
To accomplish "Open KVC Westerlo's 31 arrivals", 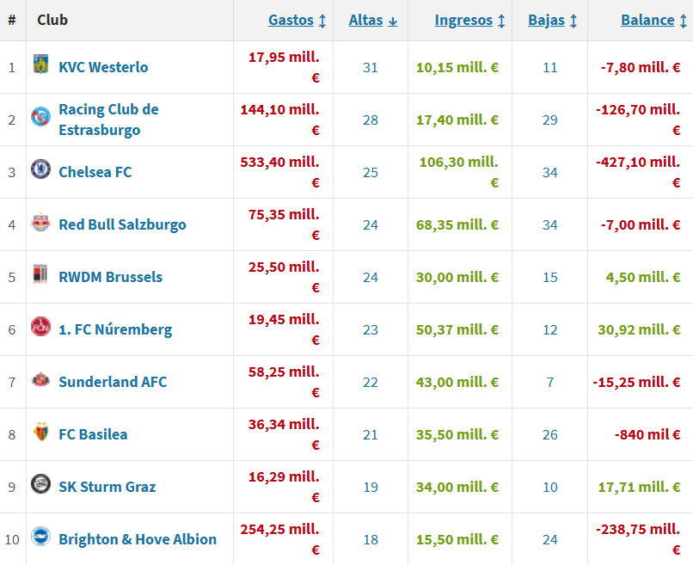I will 371,67.
